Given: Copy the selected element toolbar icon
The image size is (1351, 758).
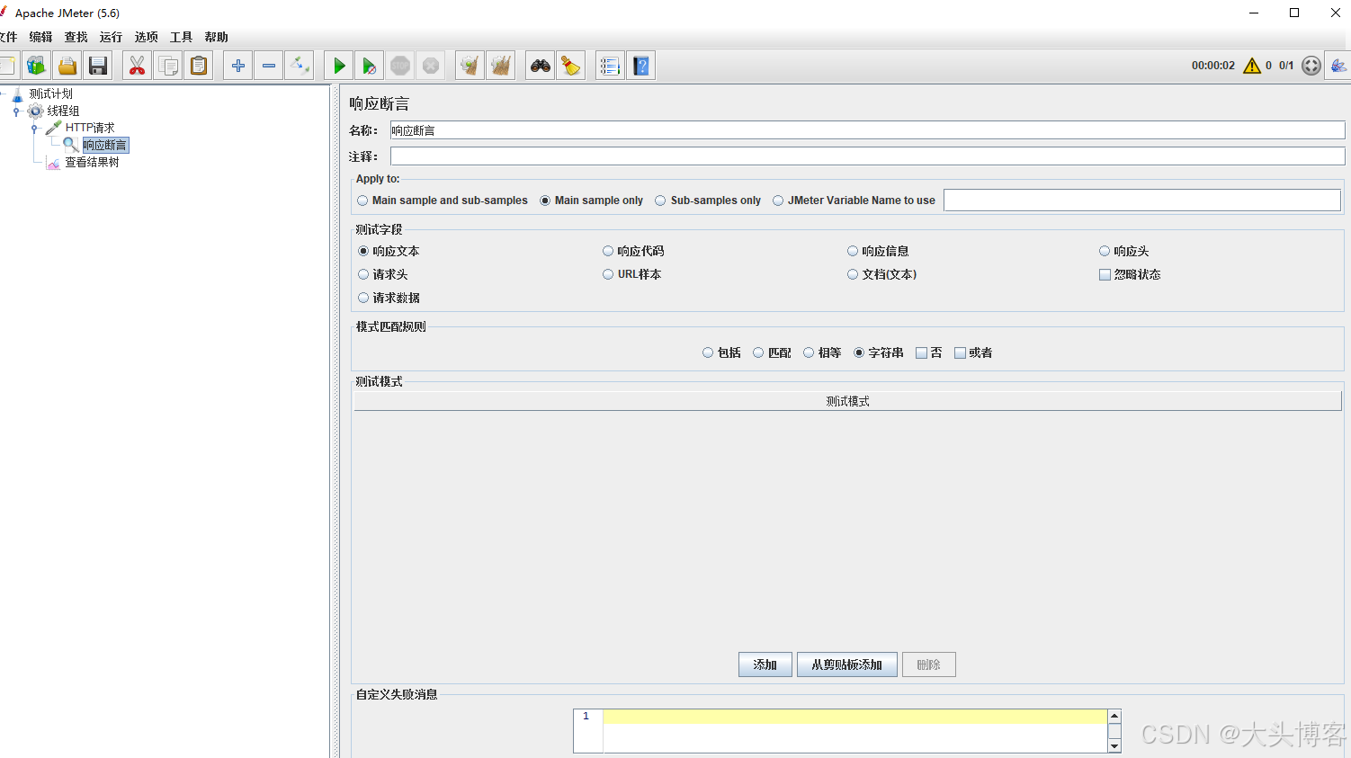Looking at the screenshot, I should [167, 66].
